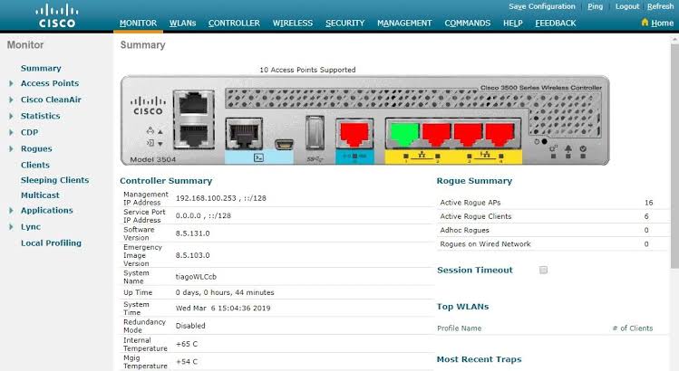The width and height of the screenshot is (679, 371).
Task: Click Active Rogue Clients count 6
Action: coord(646,216)
